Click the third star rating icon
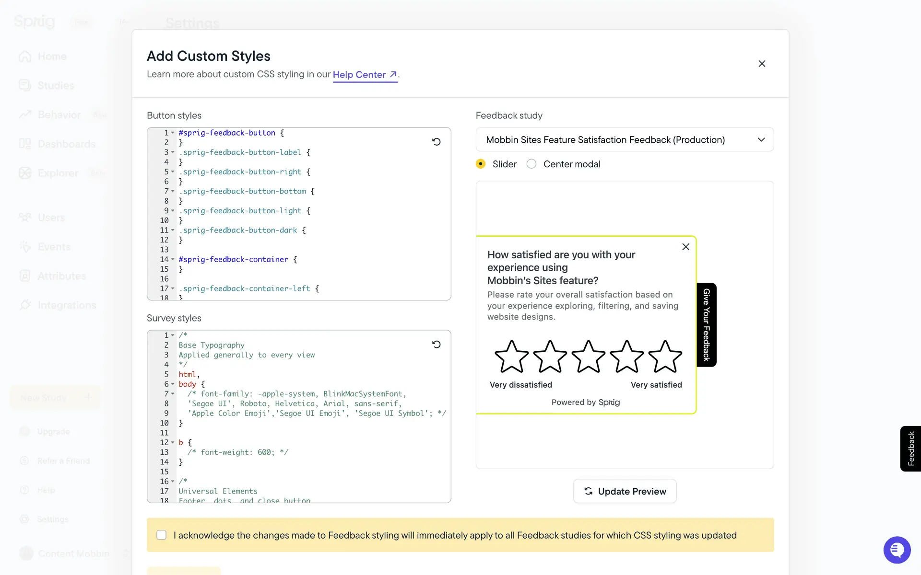This screenshot has width=921, height=575. (588, 356)
